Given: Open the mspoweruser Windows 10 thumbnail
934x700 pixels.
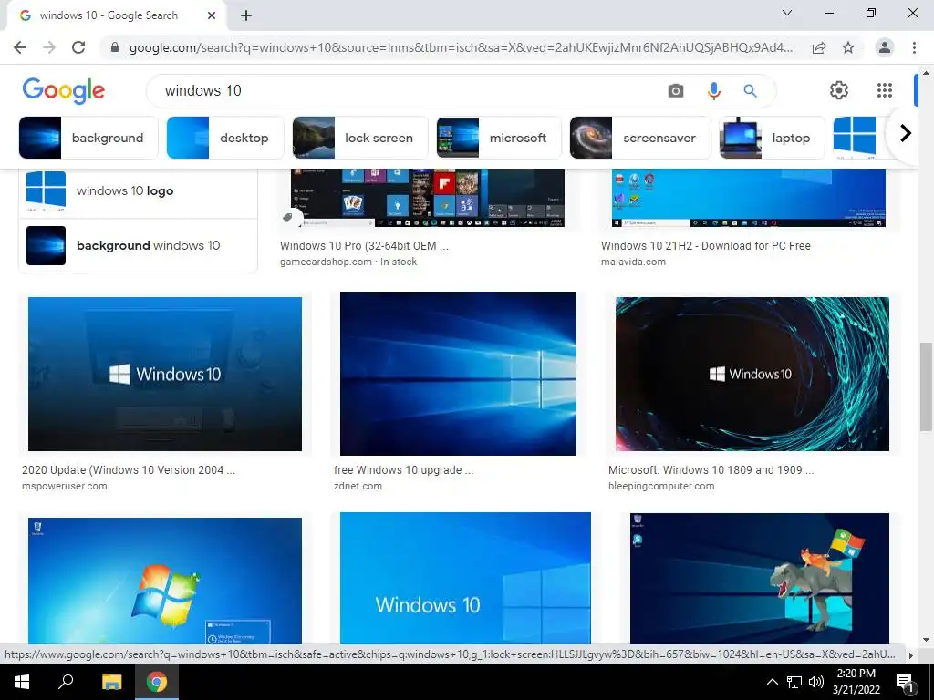Looking at the screenshot, I should (165, 374).
